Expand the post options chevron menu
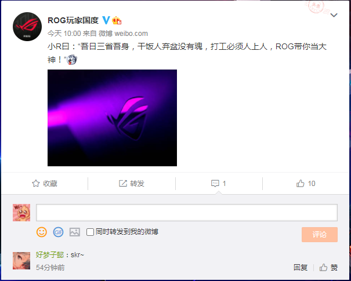351x281 pixels. click(334, 15)
